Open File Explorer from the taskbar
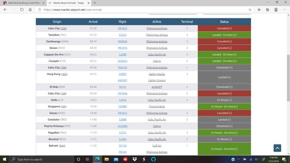The width and height of the screenshot is (290, 163). [107, 159]
